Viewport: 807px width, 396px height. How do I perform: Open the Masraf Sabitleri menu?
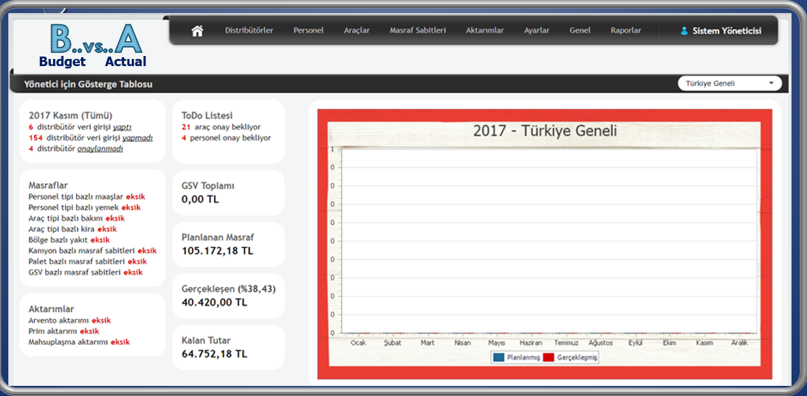click(417, 30)
